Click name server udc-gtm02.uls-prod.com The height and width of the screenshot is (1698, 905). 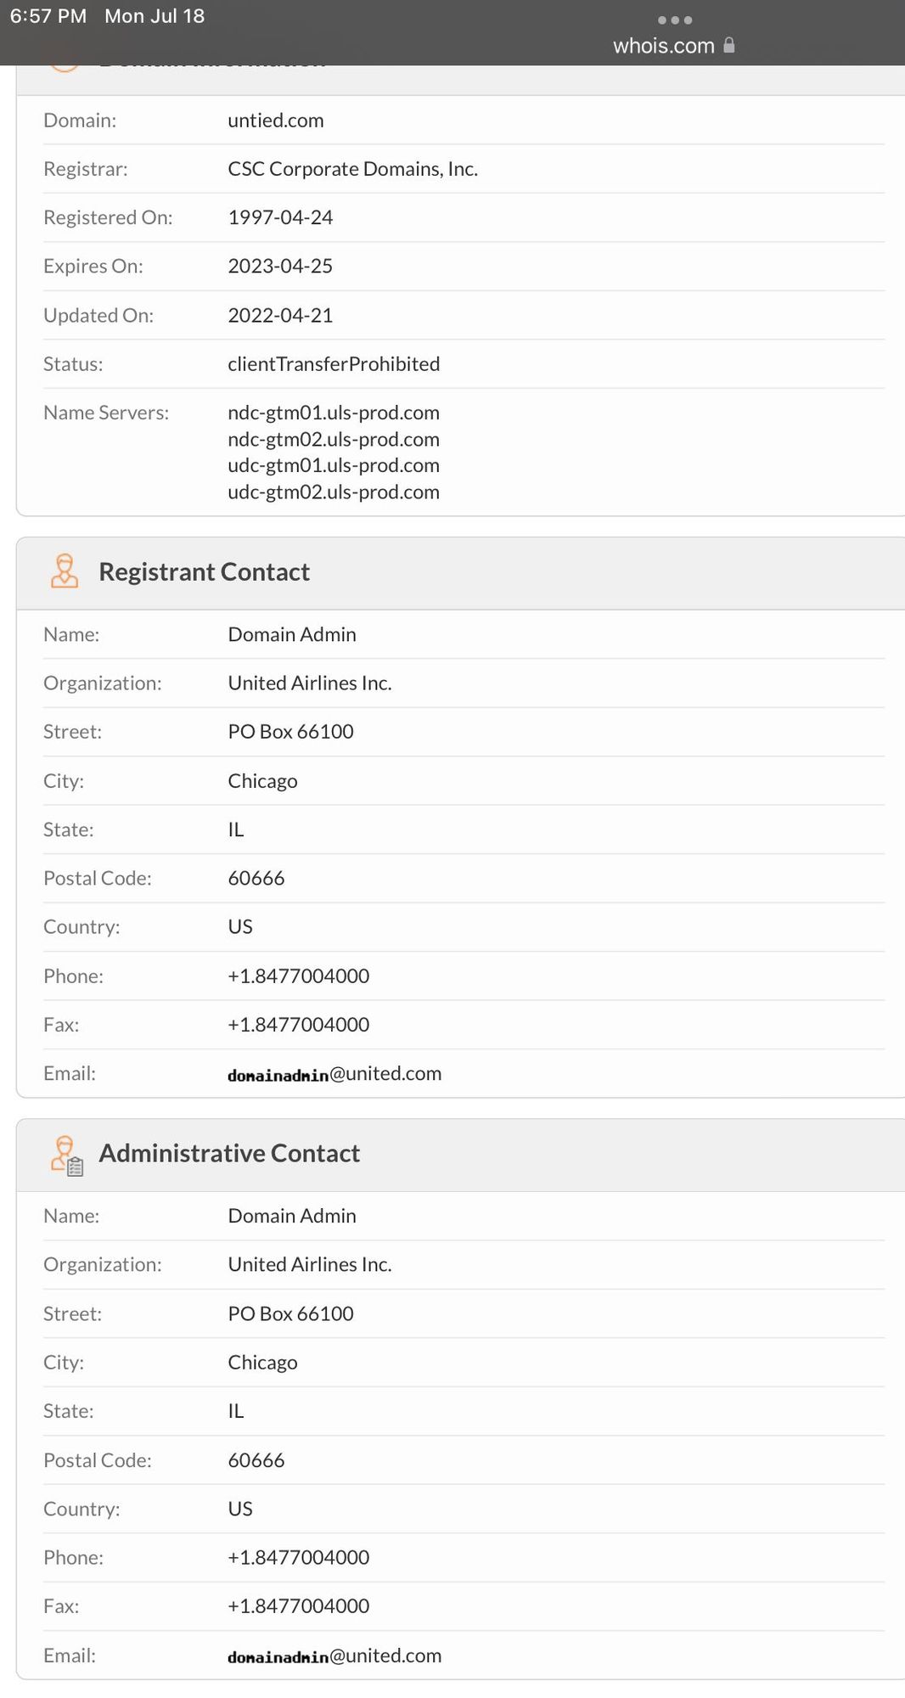[x=333, y=492]
